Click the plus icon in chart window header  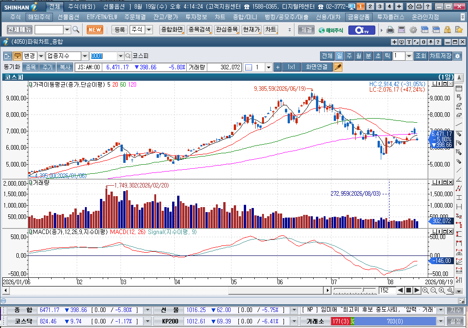click(x=394, y=42)
